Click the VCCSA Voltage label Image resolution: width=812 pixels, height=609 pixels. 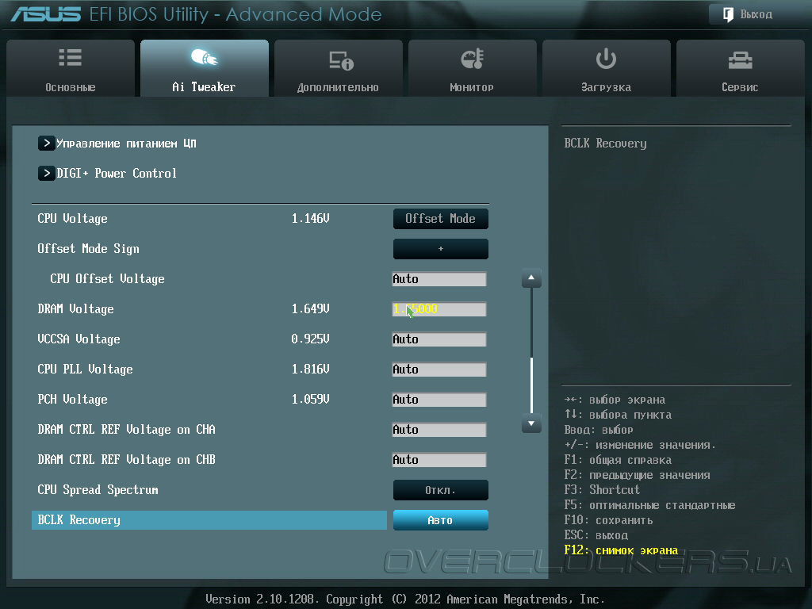pyautogui.click(x=79, y=339)
